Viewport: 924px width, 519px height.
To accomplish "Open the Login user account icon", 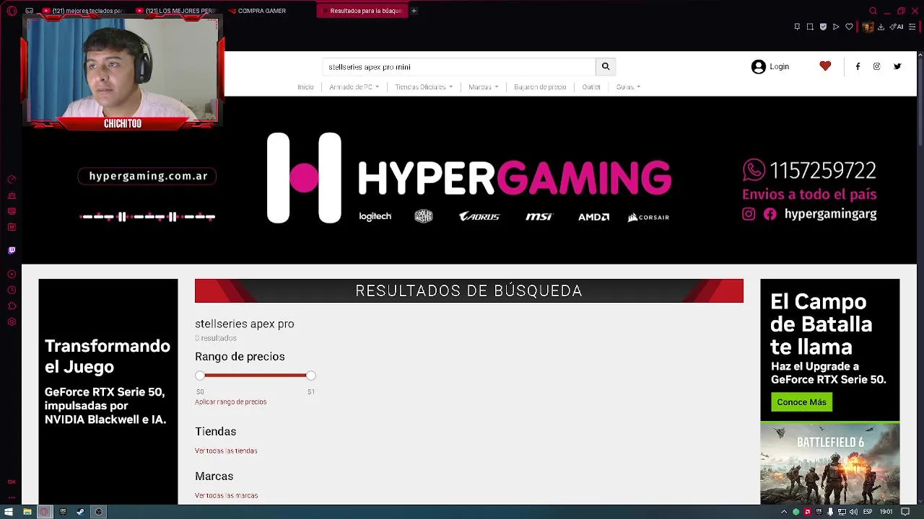I will pyautogui.click(x=758, y=66).
